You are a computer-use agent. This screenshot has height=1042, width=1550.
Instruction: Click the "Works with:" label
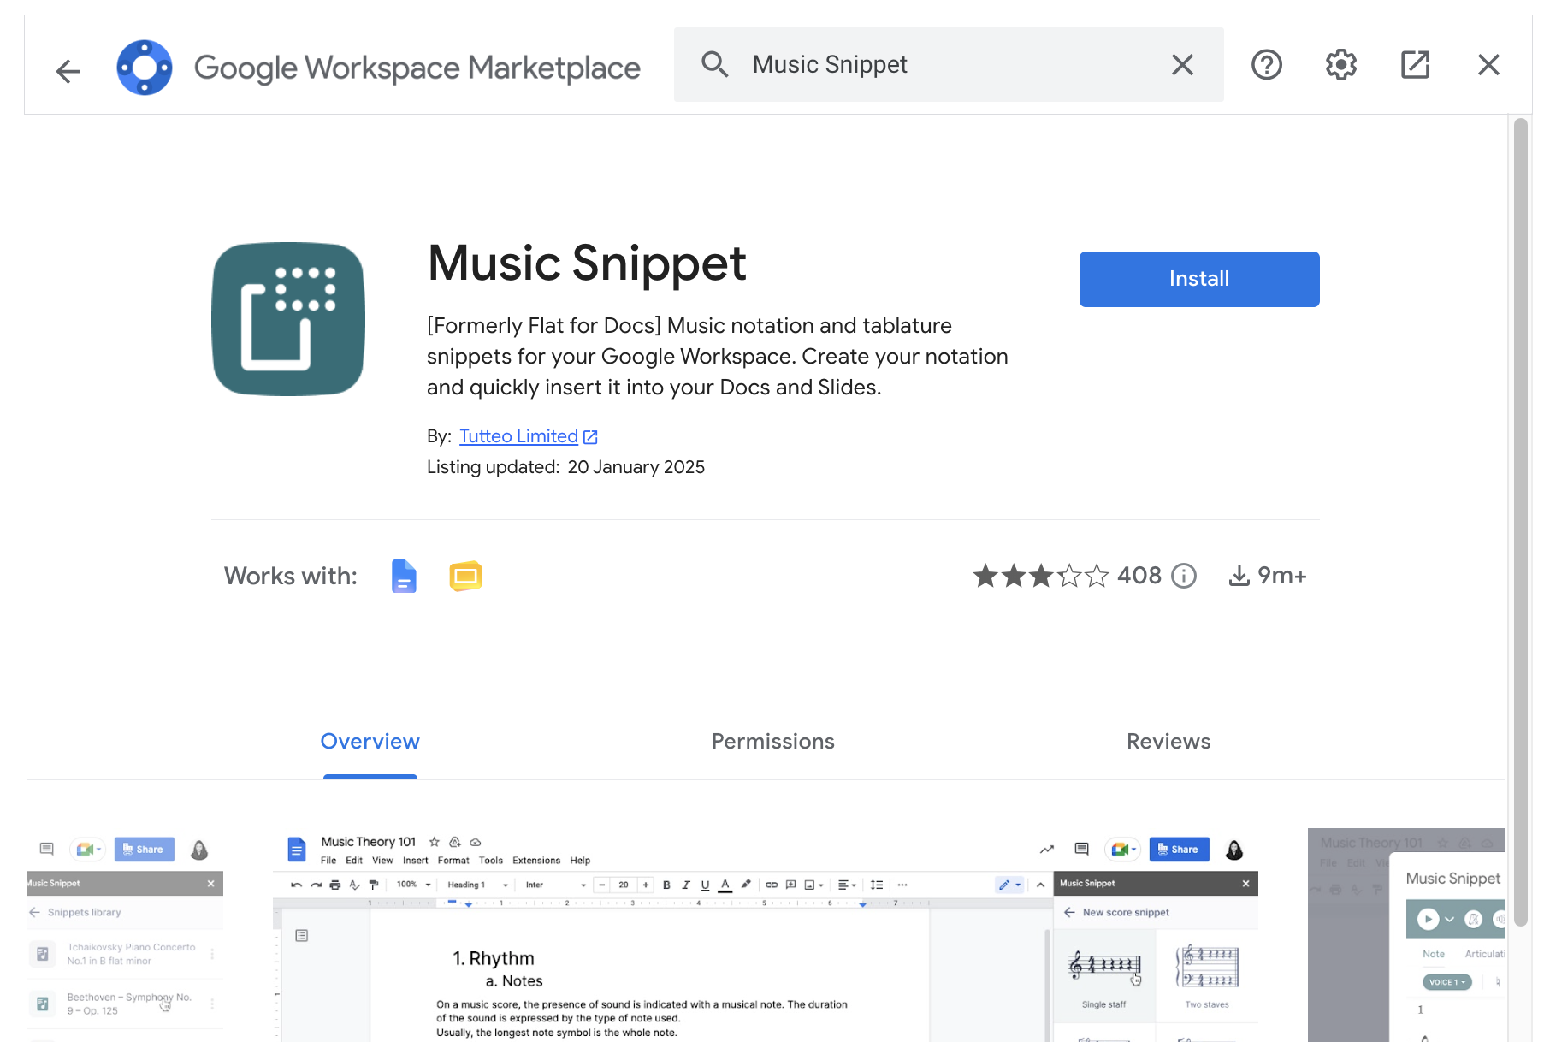pos(291,576)
